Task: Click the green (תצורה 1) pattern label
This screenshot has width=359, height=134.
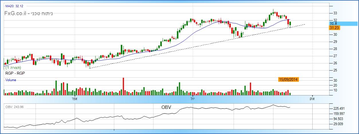Action: 13,68
